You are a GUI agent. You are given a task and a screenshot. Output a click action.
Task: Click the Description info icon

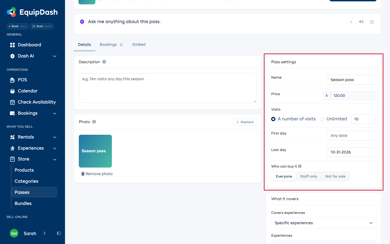point(104,62)
